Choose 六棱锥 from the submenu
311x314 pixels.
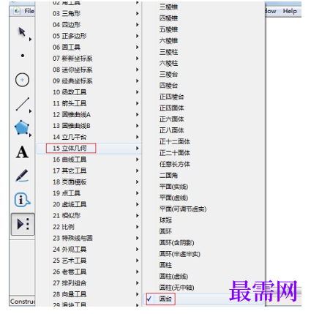(x=168, y=41)
